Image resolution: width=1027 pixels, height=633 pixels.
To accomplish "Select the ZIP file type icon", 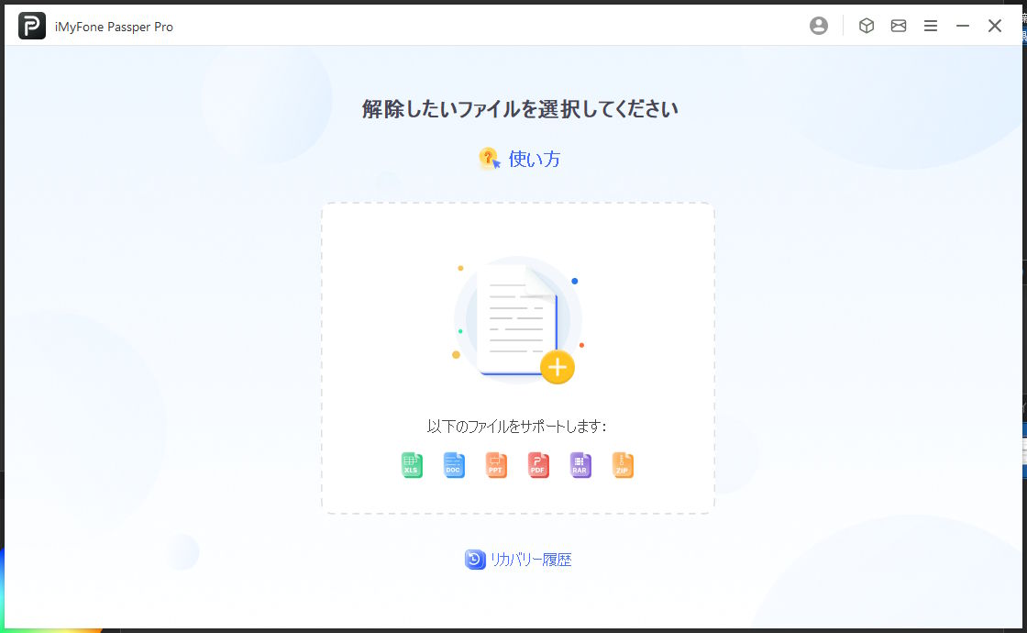I will (623, 466).
